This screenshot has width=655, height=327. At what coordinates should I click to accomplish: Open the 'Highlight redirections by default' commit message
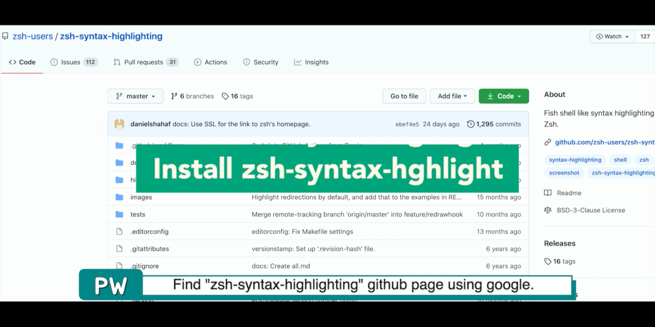click(x=357, y=197)
